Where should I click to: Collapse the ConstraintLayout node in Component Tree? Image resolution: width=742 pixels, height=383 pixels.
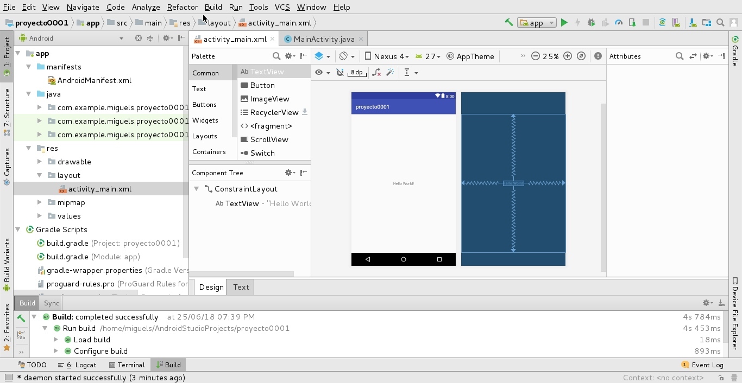tap(197, 189)
